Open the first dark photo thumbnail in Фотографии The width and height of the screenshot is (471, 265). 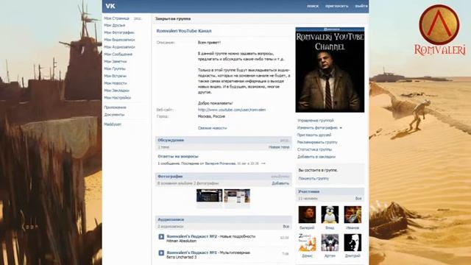pos(209,196)
